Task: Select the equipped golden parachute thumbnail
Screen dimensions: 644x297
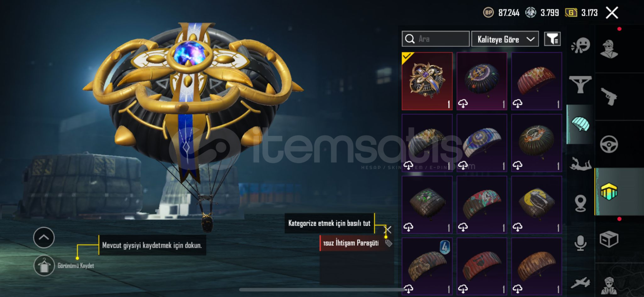Action: coord(427,81)
